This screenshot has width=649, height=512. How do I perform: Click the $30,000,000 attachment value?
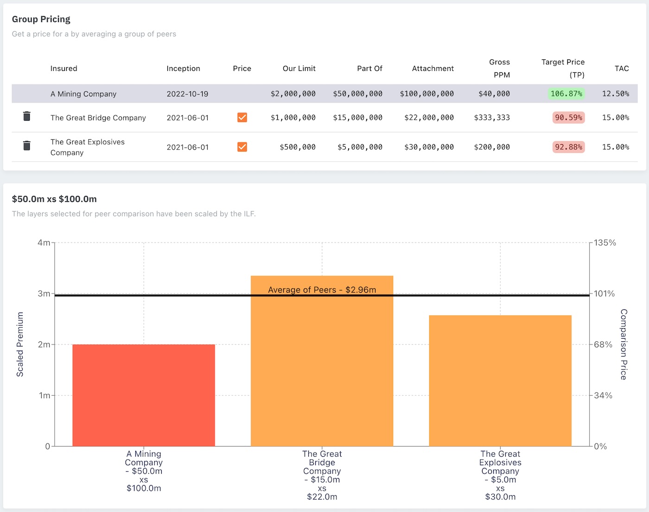coord(429,147)
